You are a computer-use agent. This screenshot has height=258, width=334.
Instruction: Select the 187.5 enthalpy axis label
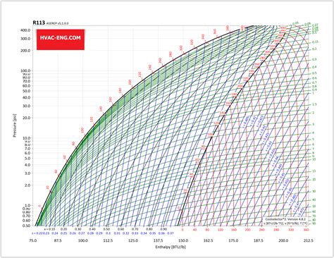[x=259, y=240]
